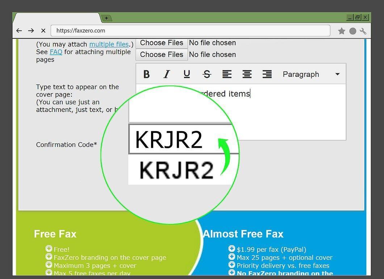Screen dimensions: 384x279
Task: Click the Free Fax heading
Action: point(55,234)
